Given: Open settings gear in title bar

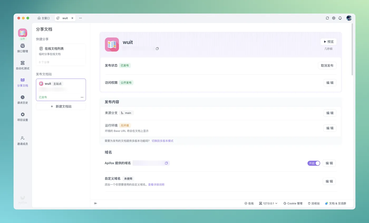Looking at the screenshot, I should click(x=334, y=18).
